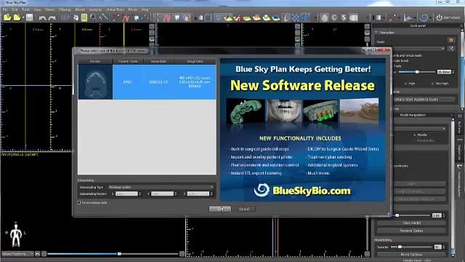This screenshot has width=465, height=262.
Task: Click the S letter toolbar icon
Action: [344, 17]
